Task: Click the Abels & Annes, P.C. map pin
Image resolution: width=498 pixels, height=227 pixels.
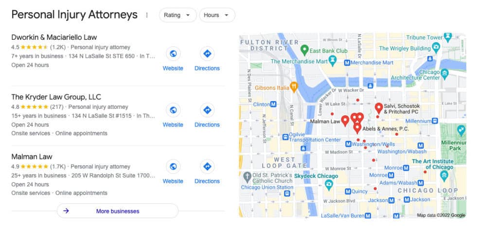Action: tap(357, 128)
